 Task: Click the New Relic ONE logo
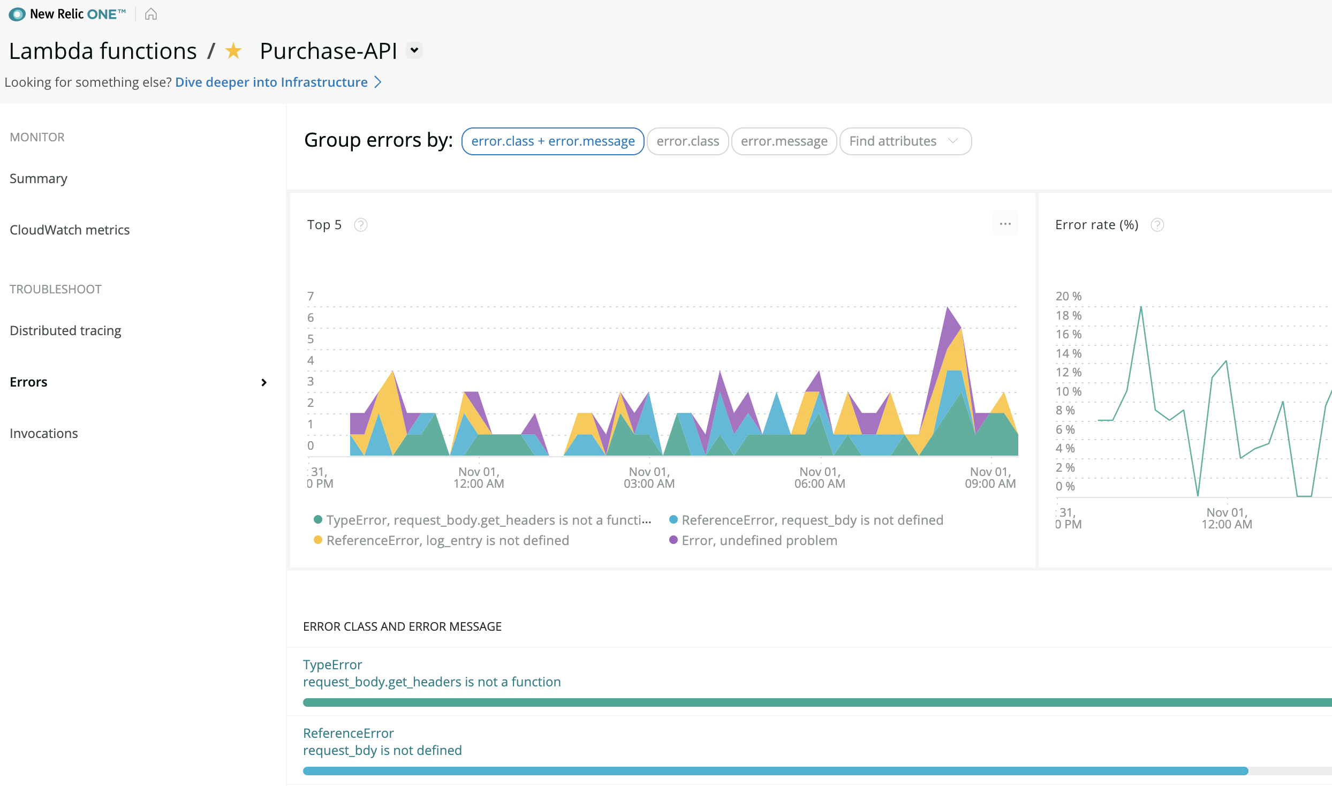(67, 14)
